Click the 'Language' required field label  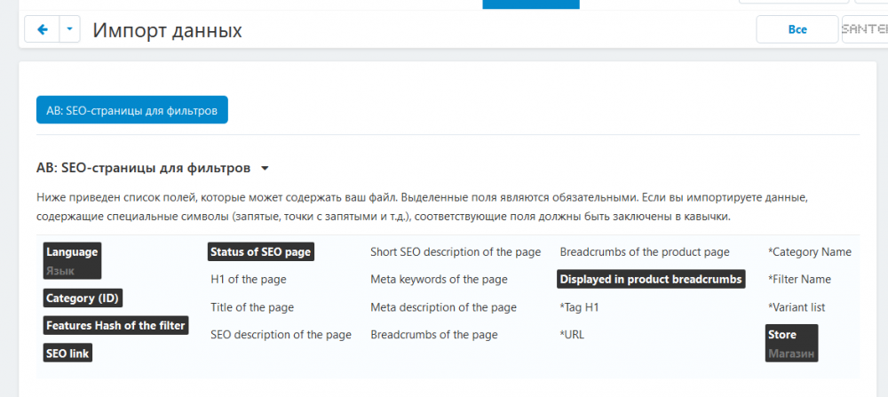point(72,252)
